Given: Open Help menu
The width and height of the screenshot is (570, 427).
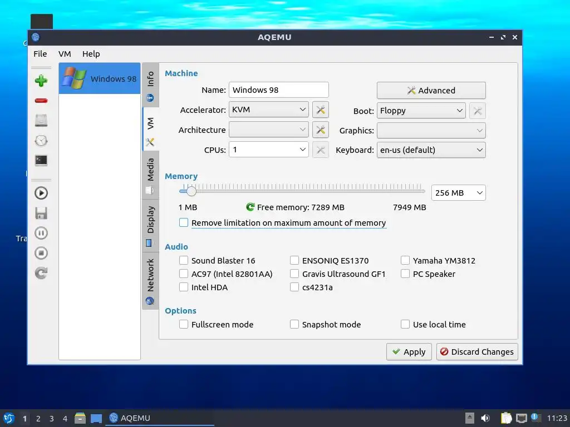Looking at the screenshot, I should [x=91, y=54].
